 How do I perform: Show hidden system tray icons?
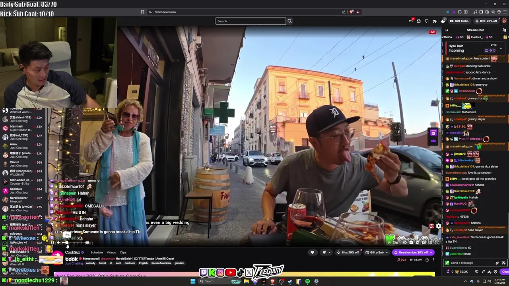(466, 281)
